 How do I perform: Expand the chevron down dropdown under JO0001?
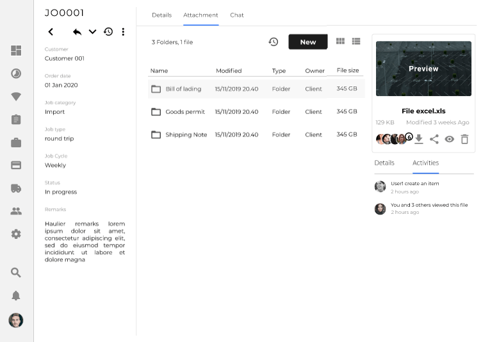pyautogui.click(x=92, y=32)
